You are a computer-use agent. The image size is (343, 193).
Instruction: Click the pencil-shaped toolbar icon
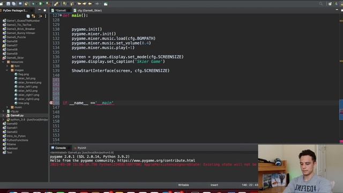(x=56, y=4)
